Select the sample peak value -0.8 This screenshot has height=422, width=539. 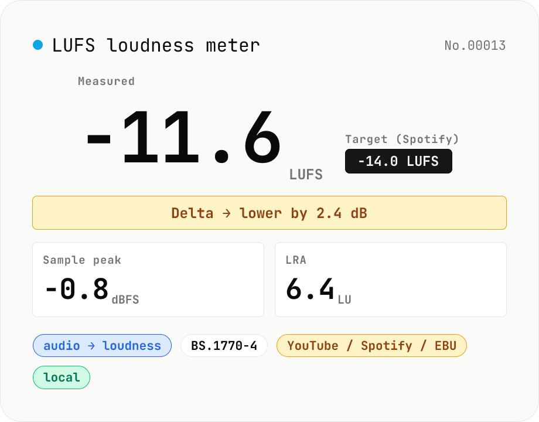[x=77, y=289]
